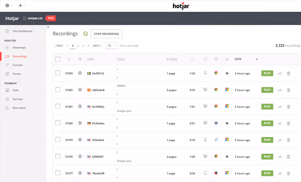Delete recording 31380 with trash icon

coord(288,123)
